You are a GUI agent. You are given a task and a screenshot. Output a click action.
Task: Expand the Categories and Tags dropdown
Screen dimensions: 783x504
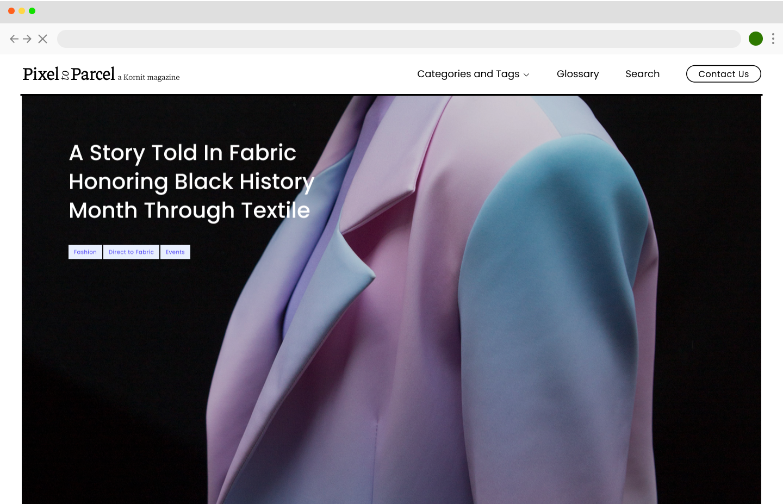point(473,74)
